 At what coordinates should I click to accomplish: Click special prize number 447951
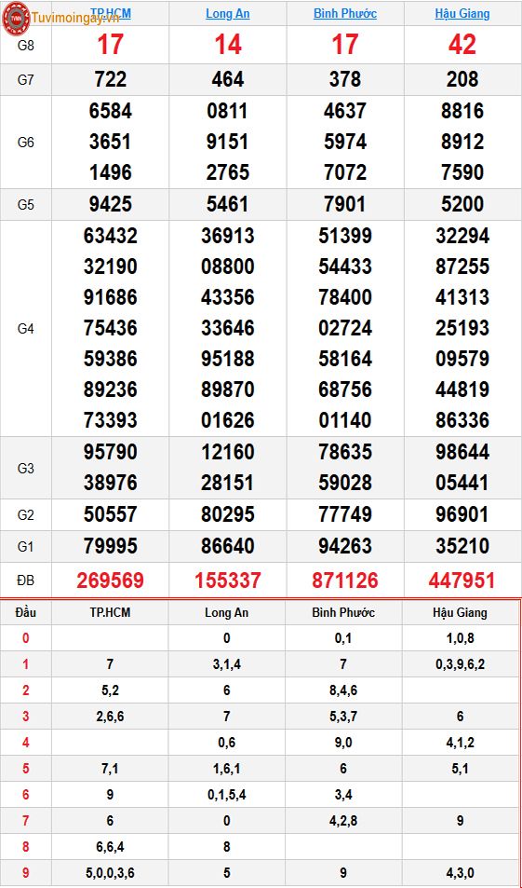(x=462, y=581)
